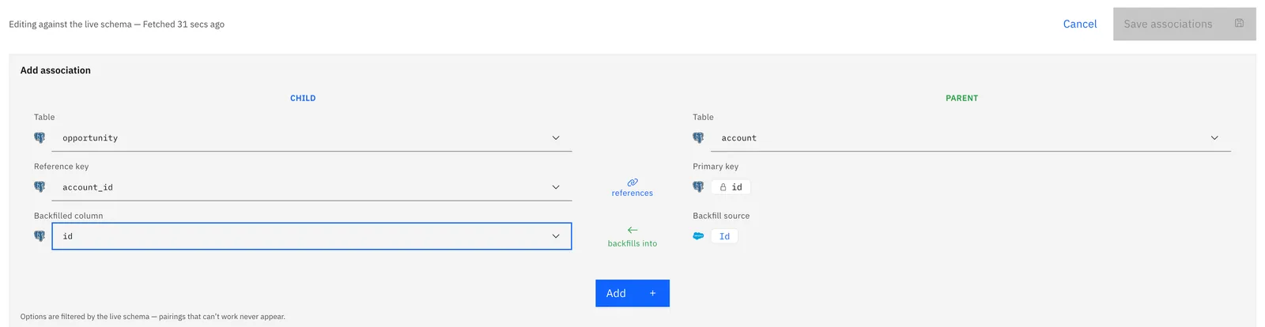
Task: Click the PostgreSQL icon beside Backfilled column id
Action: [x=40, y=236]
